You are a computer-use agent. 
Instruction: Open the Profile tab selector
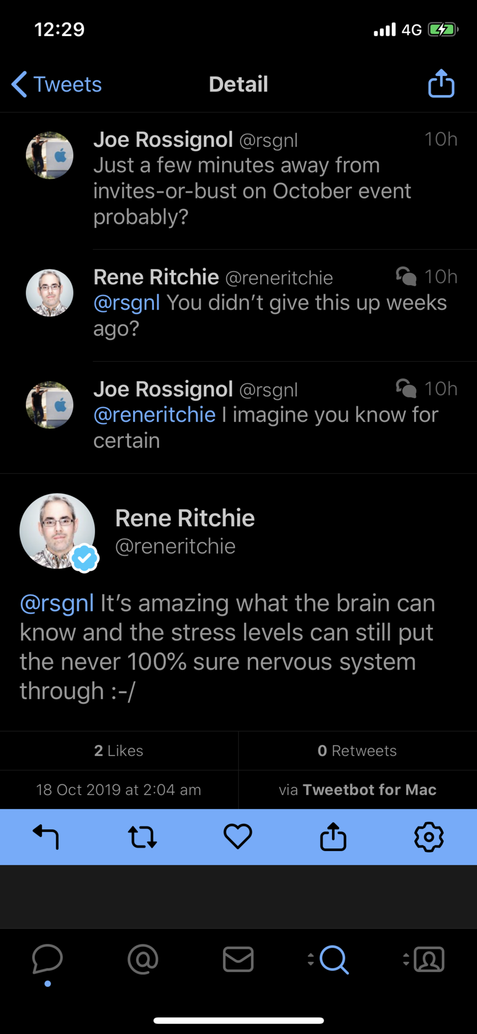[428, 960]
